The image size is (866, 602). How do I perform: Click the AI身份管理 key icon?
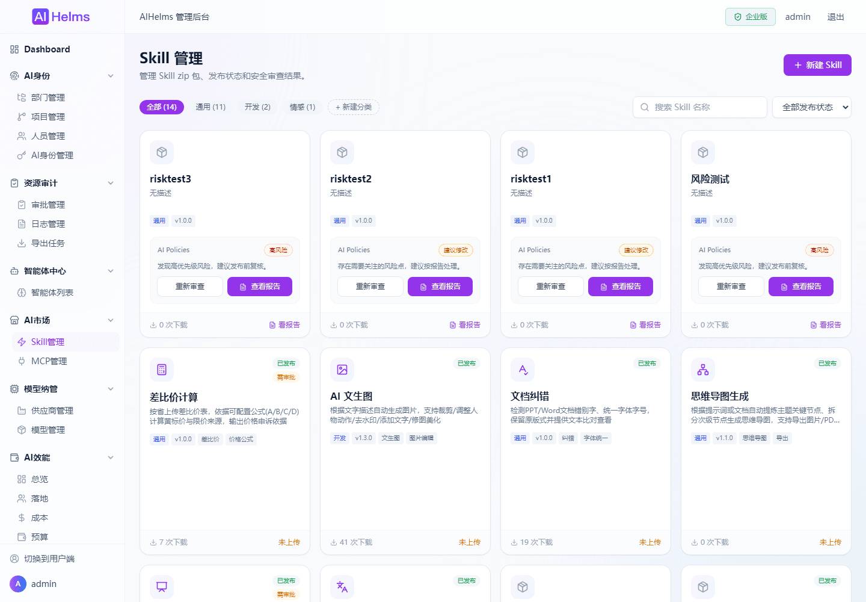[22, 155]
